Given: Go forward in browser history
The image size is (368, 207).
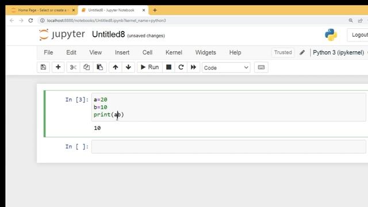Looking at the screenshot, I should click(21, 21).
